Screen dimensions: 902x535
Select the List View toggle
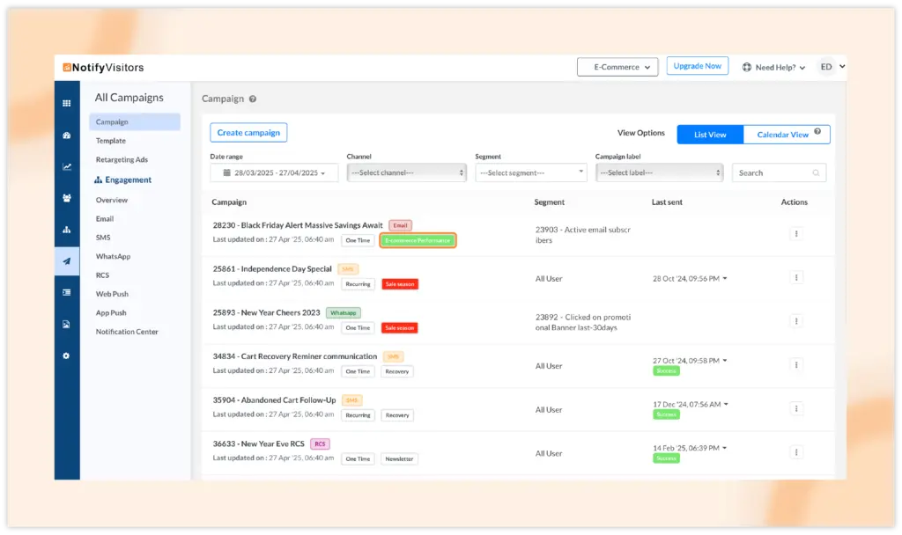tap(710, 135)
